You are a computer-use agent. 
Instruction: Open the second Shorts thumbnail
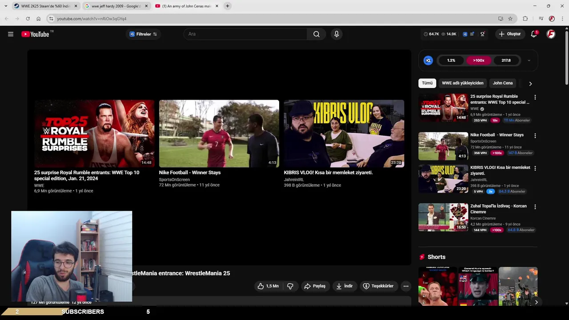pyautogui.click(x=478, y=286)
